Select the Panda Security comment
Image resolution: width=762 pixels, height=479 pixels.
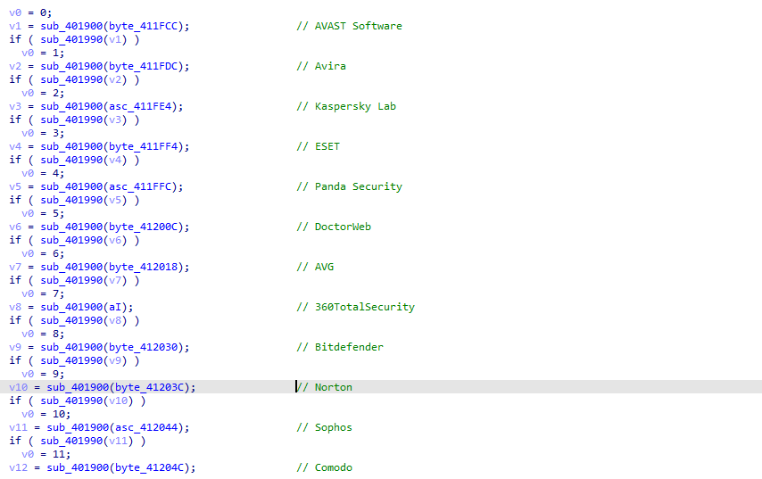349,186
